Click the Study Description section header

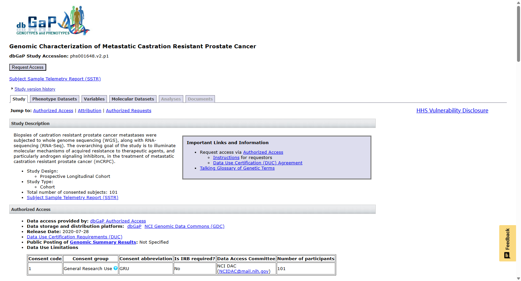(192, 123)
